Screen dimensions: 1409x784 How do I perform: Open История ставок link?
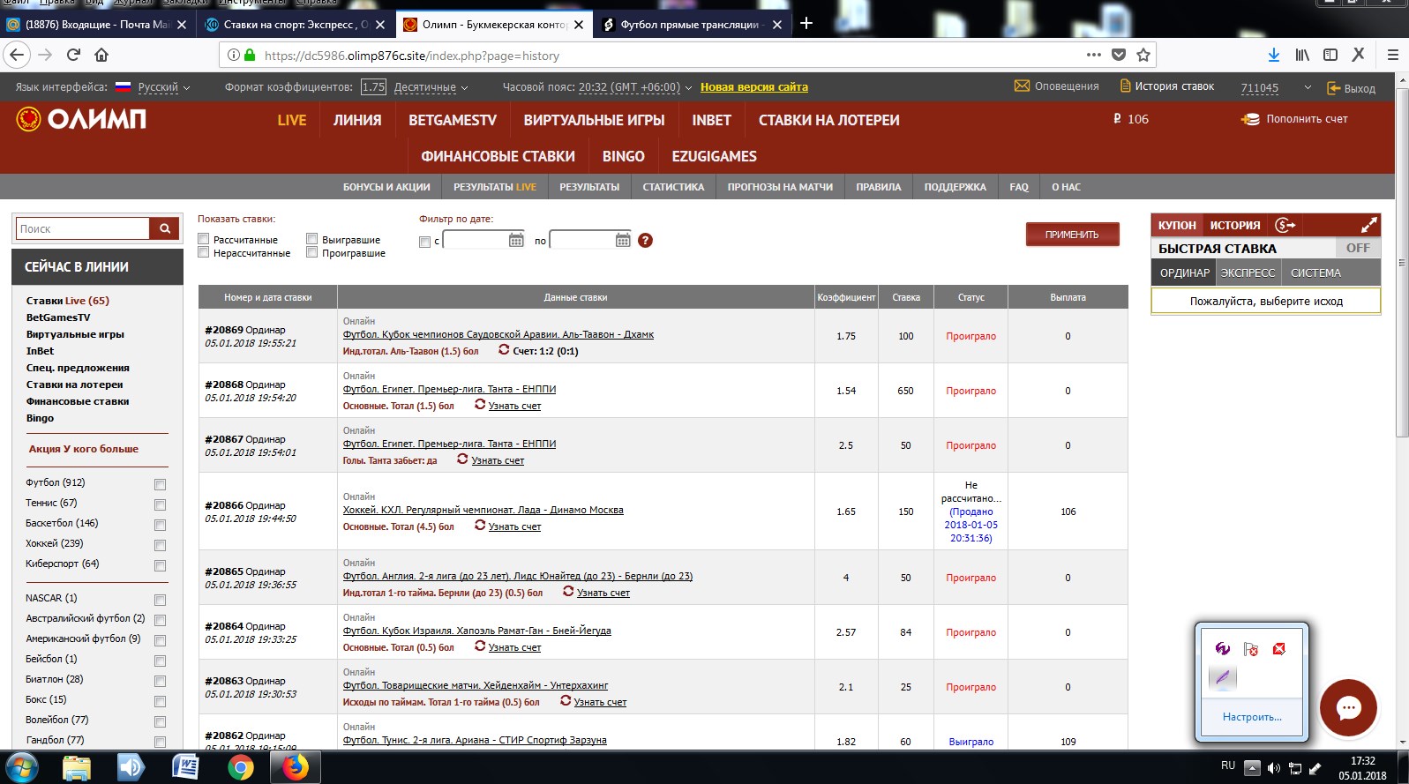[1166, 86]
